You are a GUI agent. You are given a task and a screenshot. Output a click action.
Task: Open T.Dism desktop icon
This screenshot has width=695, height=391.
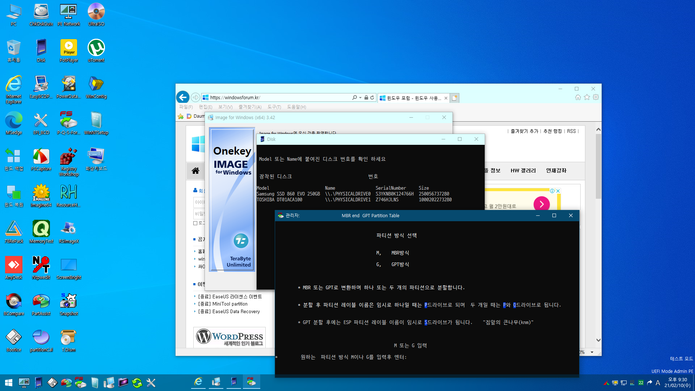(x=68, y=340)
